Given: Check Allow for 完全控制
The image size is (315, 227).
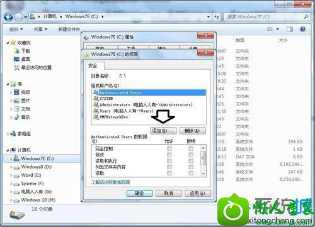Looking at the screenshot, I should 169,148.
